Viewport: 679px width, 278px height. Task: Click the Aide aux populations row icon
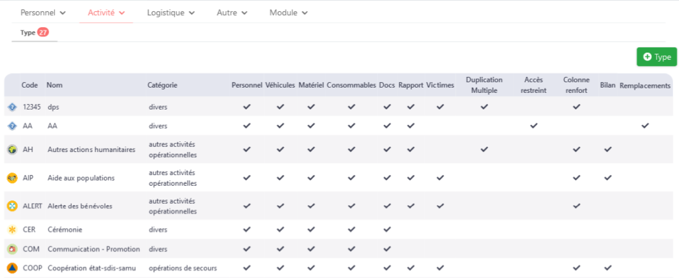coord(12,178)
